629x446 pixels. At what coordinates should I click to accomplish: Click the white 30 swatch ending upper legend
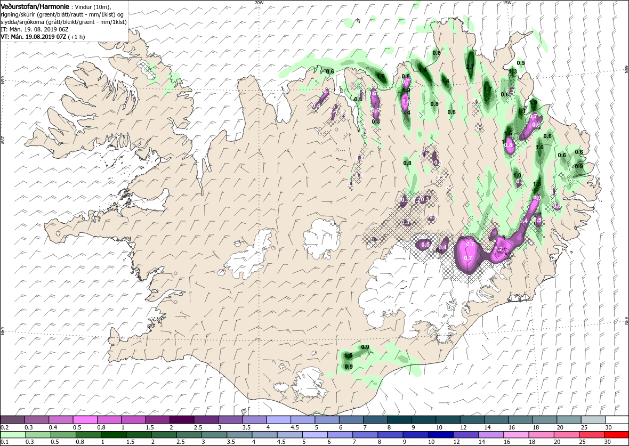[x=617, y=419]
